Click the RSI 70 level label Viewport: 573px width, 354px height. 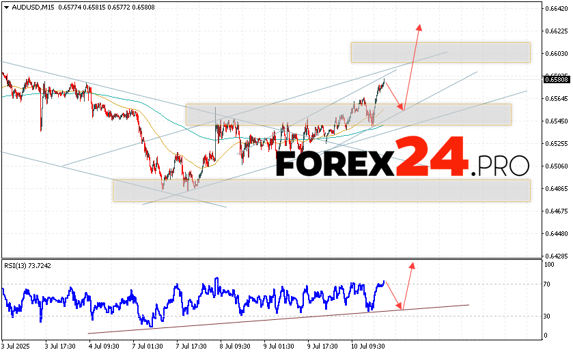click(x=548, y=282)
